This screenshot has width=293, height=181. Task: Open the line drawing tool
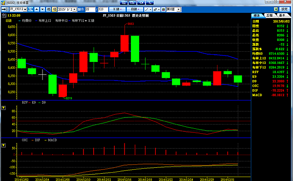point(148,9)
